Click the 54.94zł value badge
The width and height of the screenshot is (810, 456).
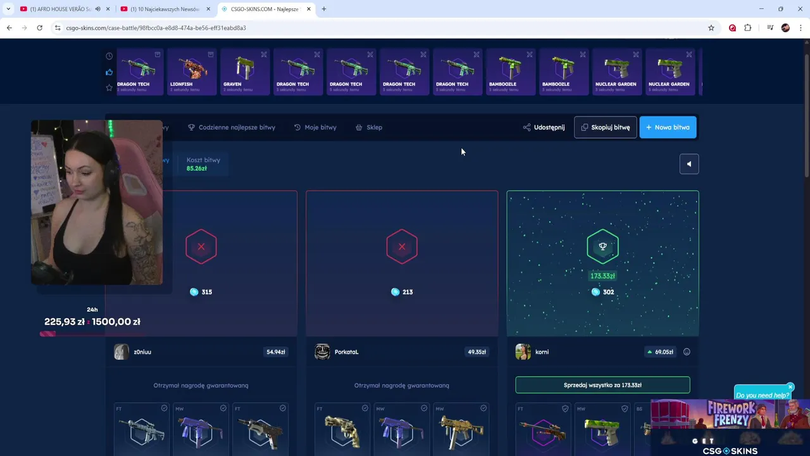pyautogui.click(x=275, y=352)
